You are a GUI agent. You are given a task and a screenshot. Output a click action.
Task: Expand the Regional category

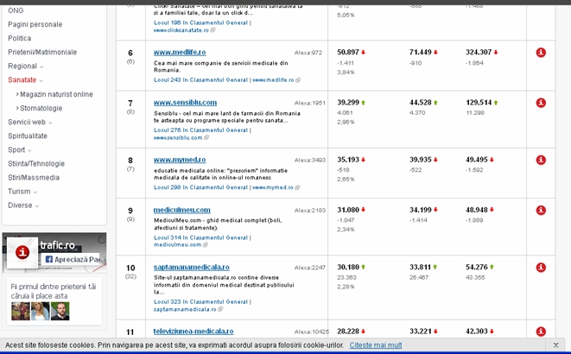[x=24, y=66]
